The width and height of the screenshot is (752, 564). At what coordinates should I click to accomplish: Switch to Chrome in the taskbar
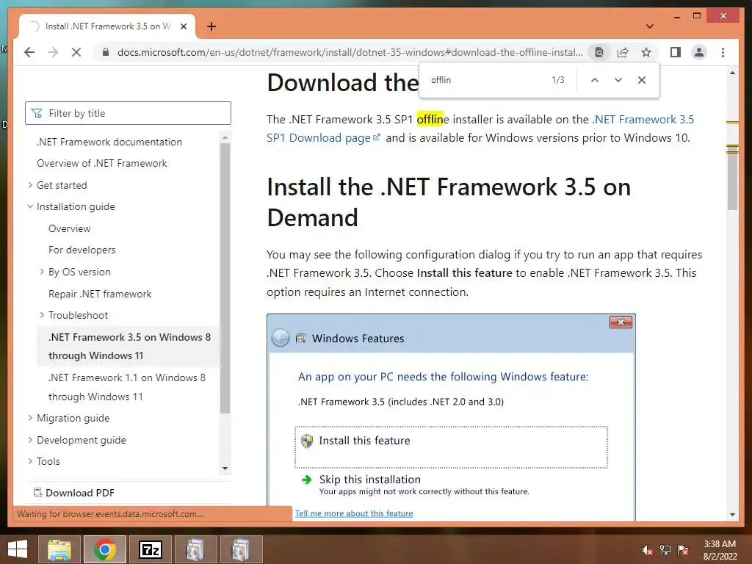105,549
